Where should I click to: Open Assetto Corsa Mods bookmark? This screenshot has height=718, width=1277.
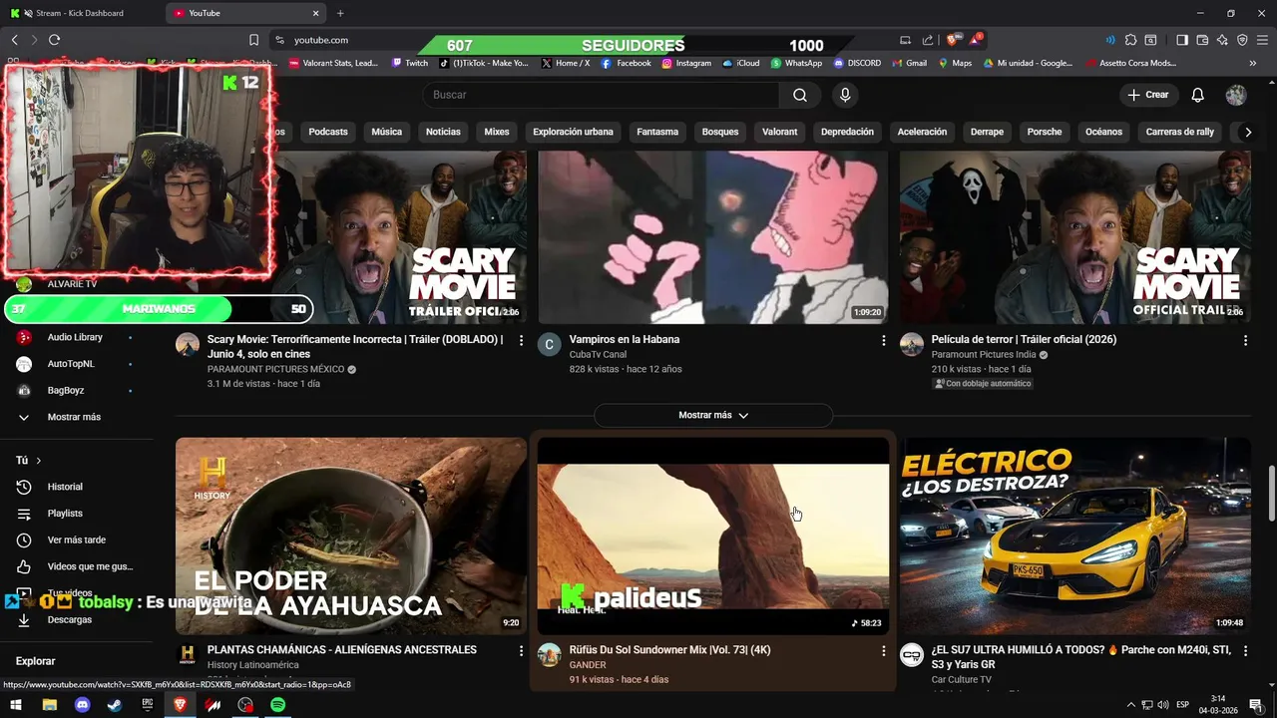point(1130,63)
